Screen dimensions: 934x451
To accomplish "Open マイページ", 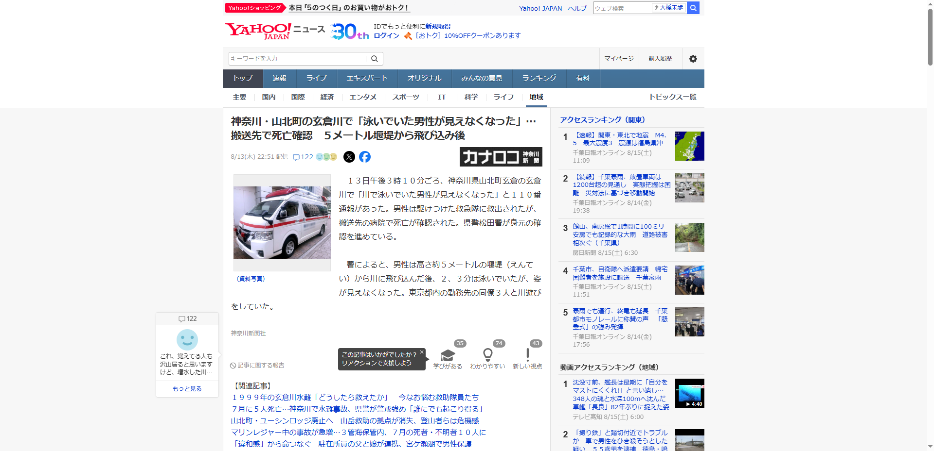I will [x=619, y=59].
